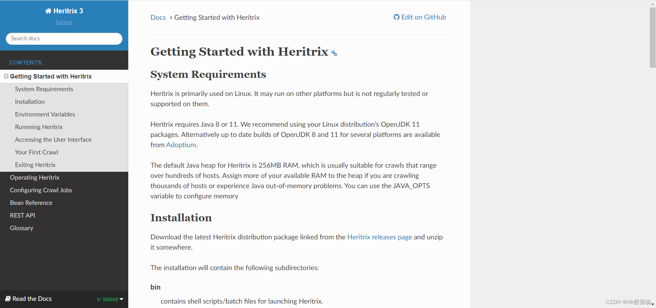Click the Heritrix 3 home icon

pyautogui.click(x=48, y=11)
